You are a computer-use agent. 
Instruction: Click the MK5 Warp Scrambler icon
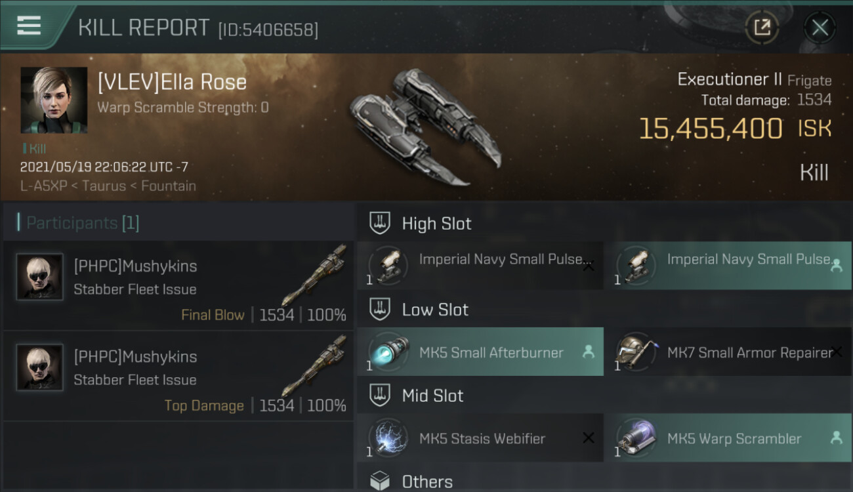pos(636,438)
